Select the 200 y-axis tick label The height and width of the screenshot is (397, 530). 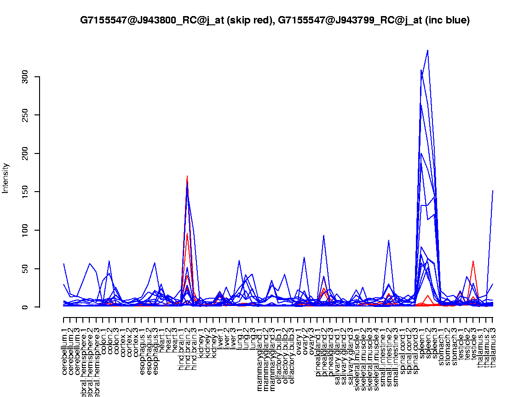25,153
